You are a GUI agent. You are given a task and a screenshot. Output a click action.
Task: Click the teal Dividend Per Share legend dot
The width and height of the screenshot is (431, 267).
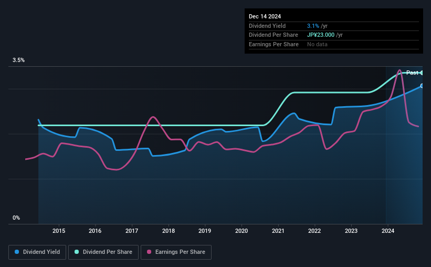coord(77,252)
